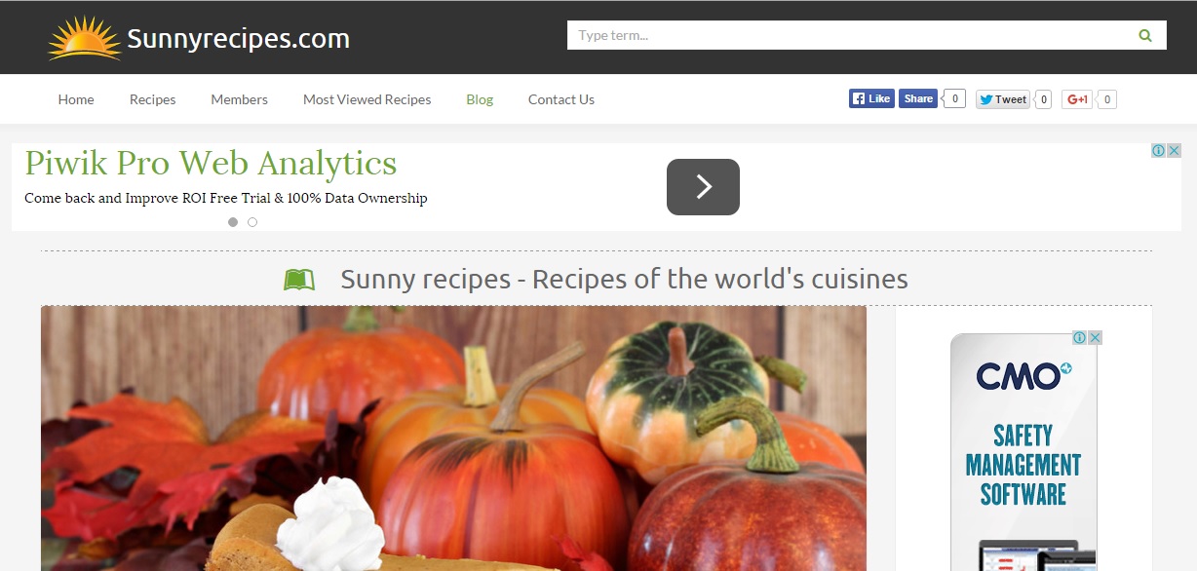Click the Sunnyrecipes sun logo
Screen dimensions: 1197x571
coord(85,38)
